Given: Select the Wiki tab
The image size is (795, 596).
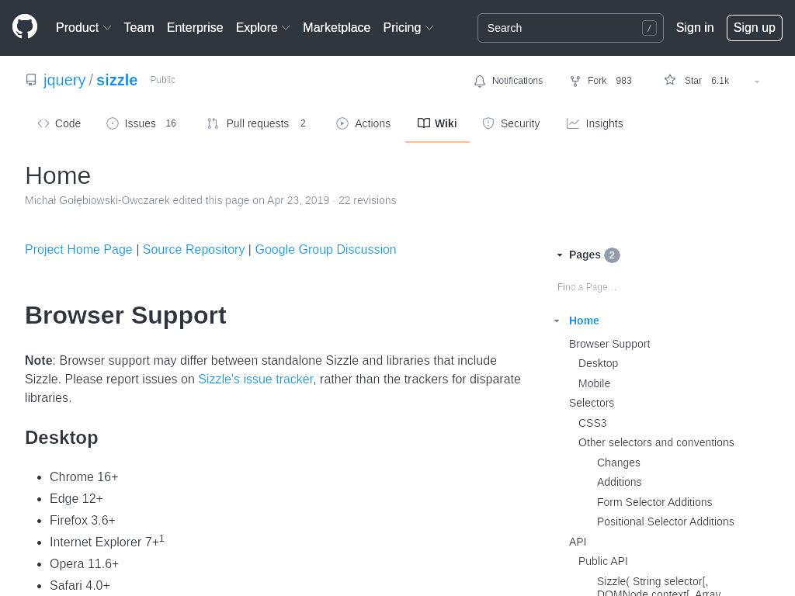Looking at the screenshot, I should click(437, 123).
